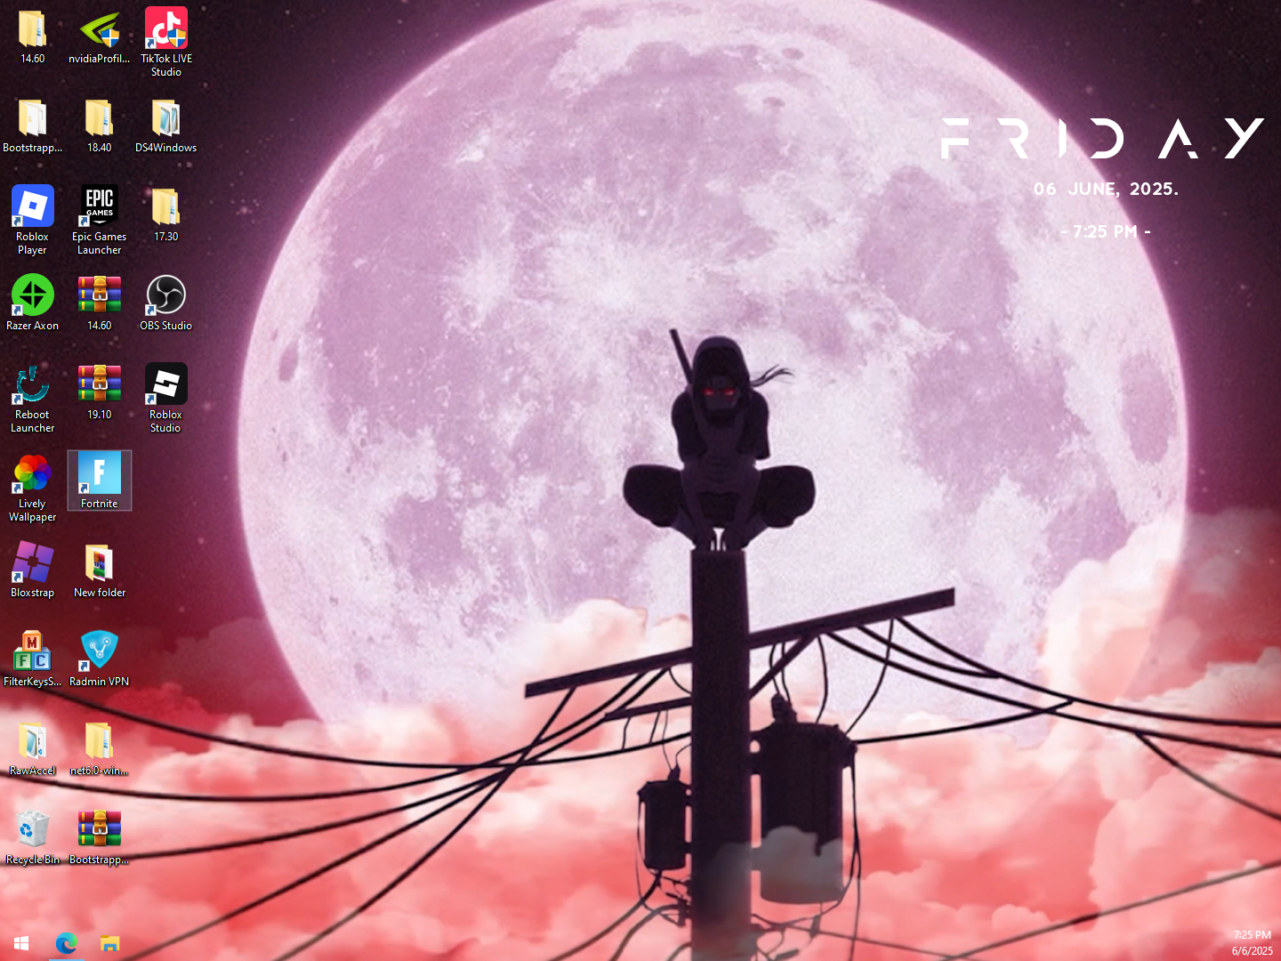Open Microsoft Edge from taskbar

pyautogui.click(x=66, y=943)
